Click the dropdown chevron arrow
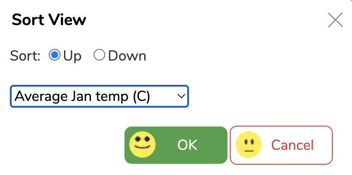 pos(181,96)
